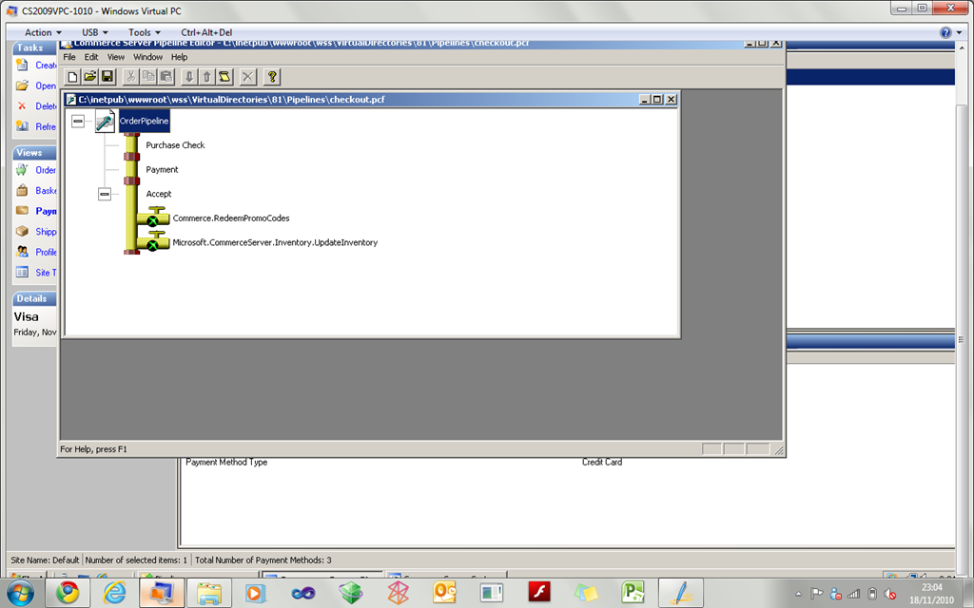
Task: Select the Accept stage
Action: point(159,194)
